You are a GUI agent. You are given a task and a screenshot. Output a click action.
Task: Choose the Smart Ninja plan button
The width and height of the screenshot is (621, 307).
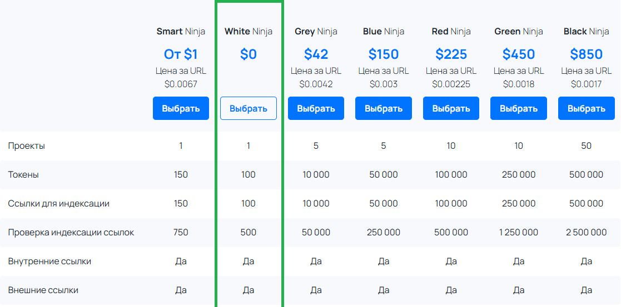click(x=181, y=108)
